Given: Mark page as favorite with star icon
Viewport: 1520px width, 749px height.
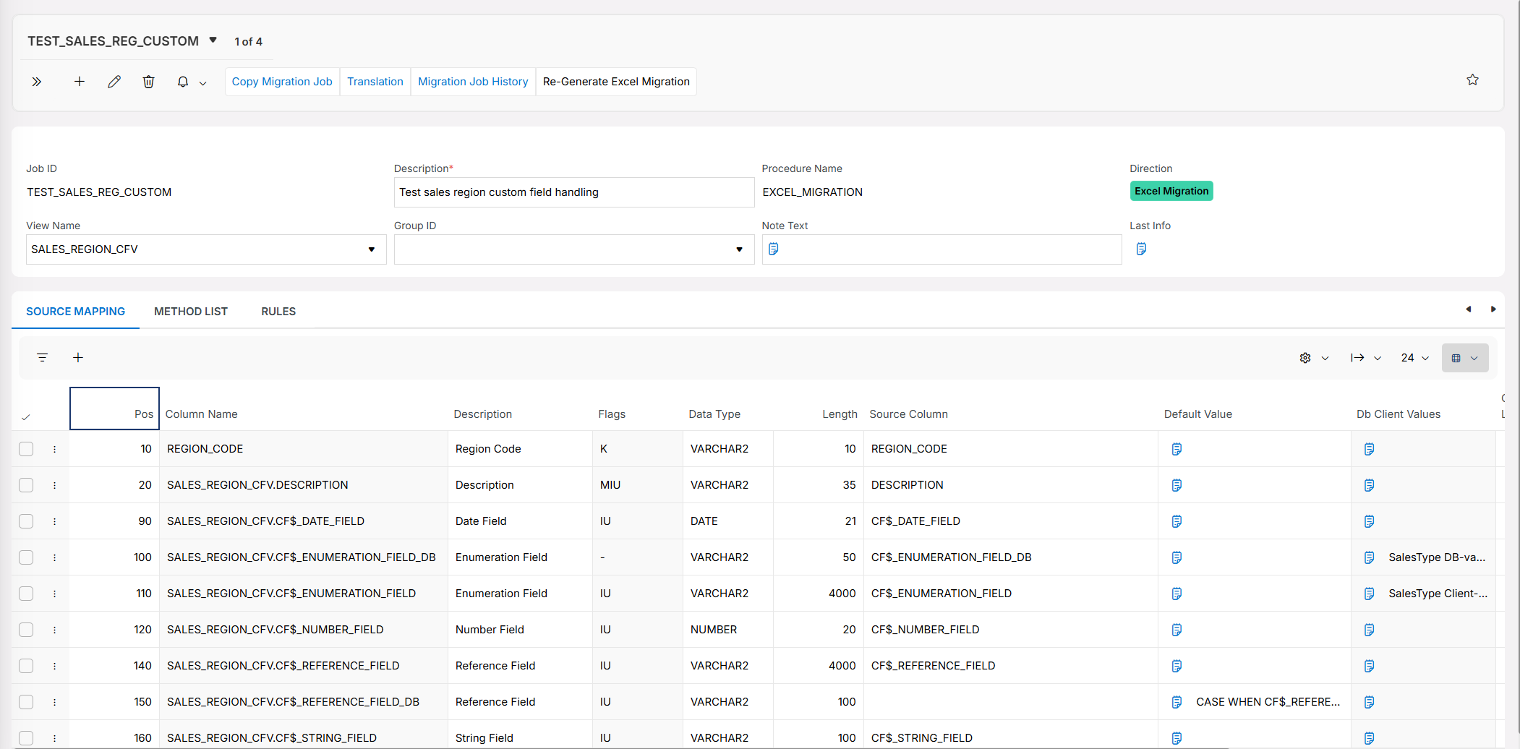Looking at the screenshot, I should tap(1472, 80).
